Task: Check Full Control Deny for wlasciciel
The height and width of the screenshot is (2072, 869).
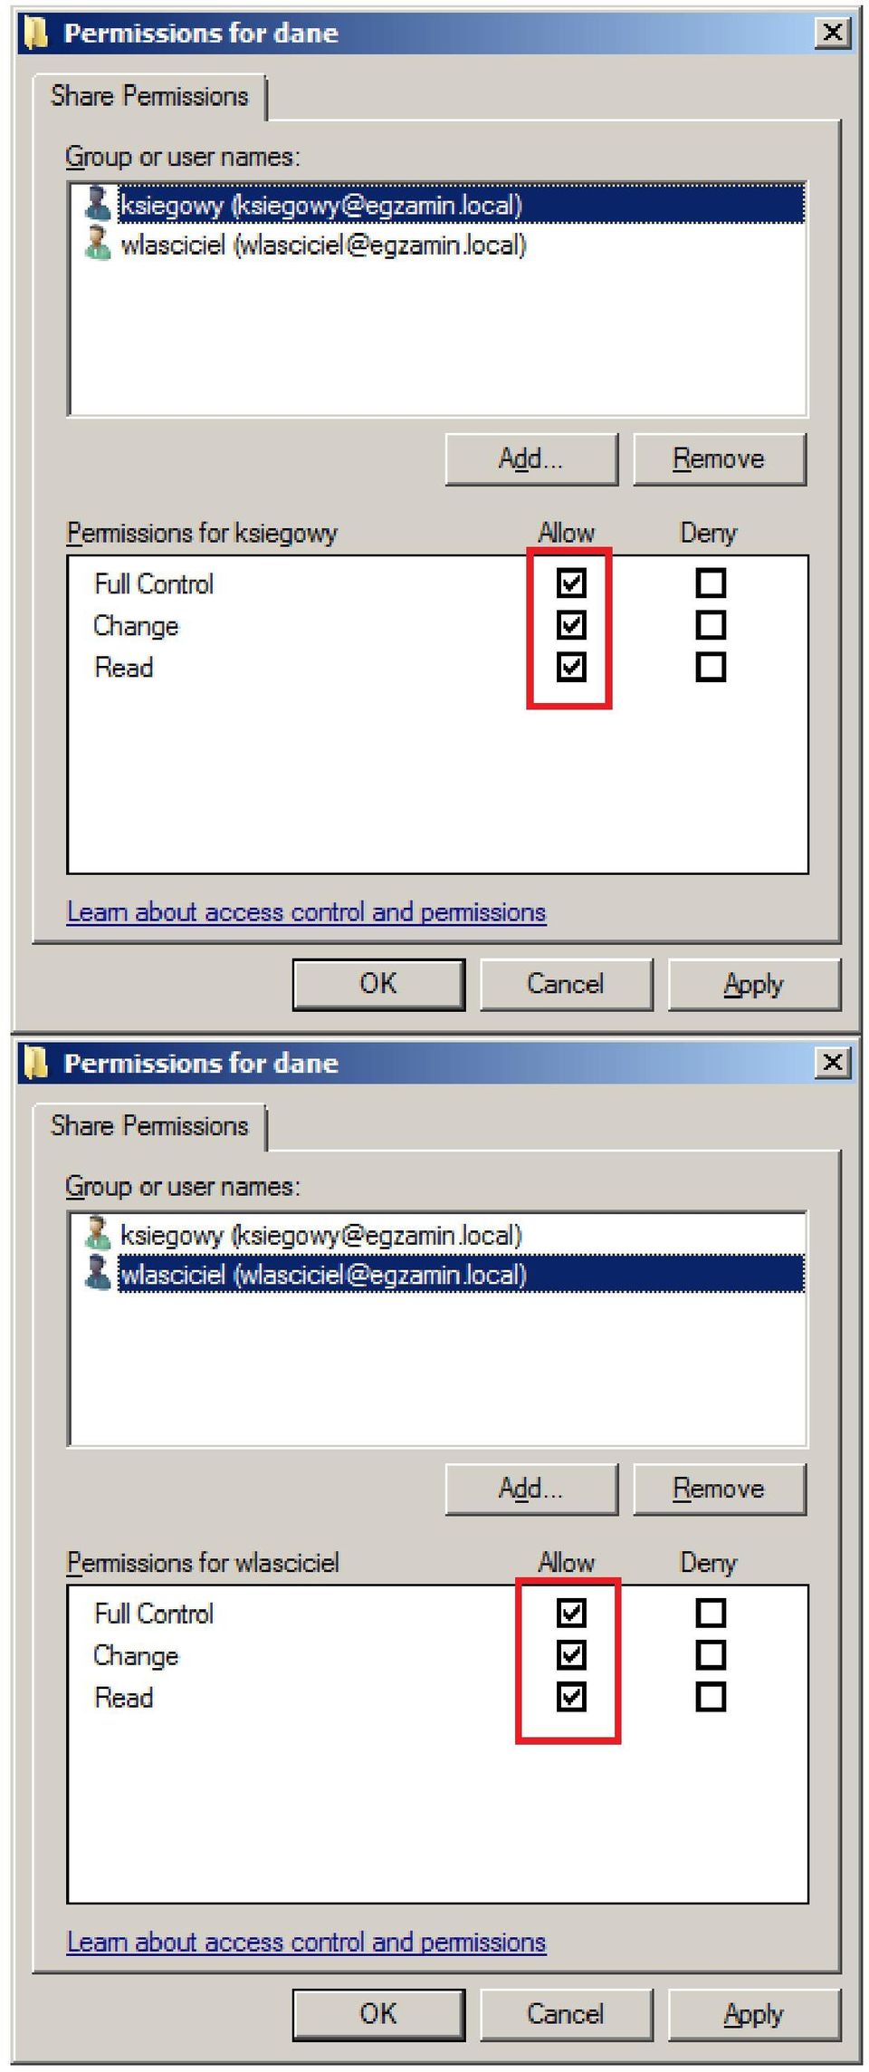Action: coord(711,1613)
